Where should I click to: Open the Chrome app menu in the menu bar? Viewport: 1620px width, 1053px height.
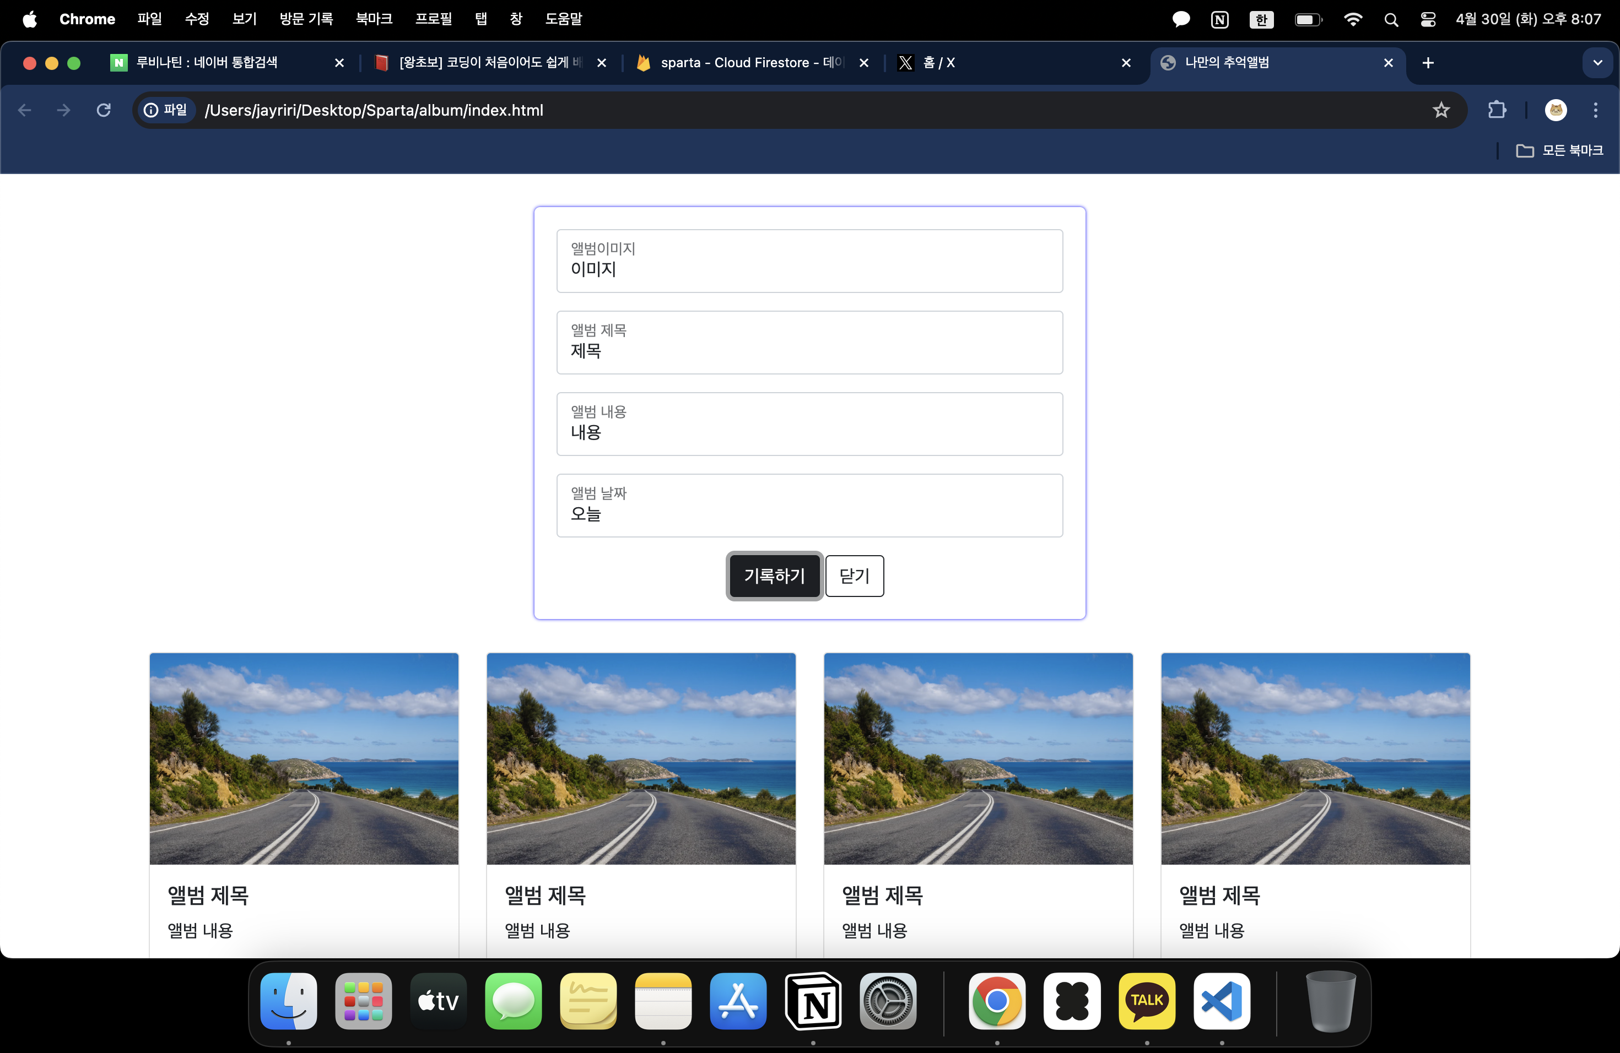coord(87,19)
